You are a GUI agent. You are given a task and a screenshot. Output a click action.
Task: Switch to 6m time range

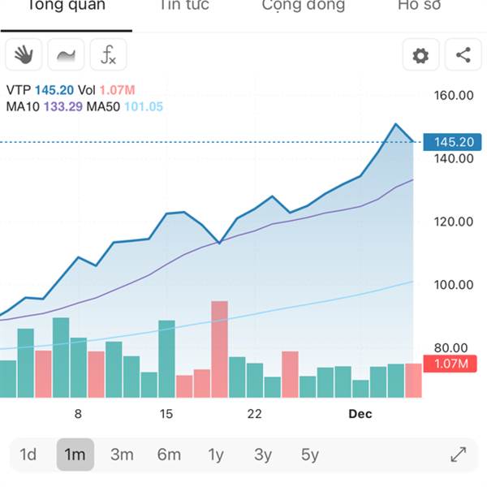[169, 455]
